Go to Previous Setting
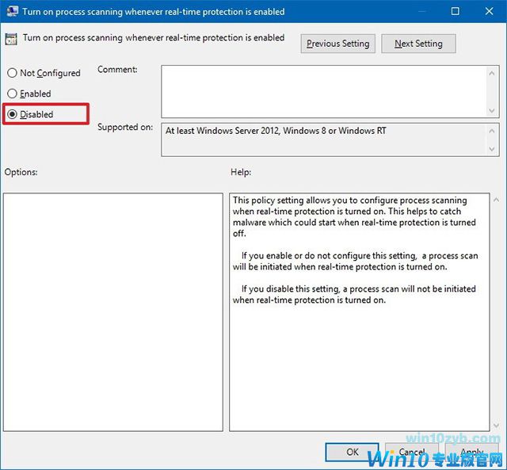This screenshot has width=507, height=470. [x=338, y=44]
